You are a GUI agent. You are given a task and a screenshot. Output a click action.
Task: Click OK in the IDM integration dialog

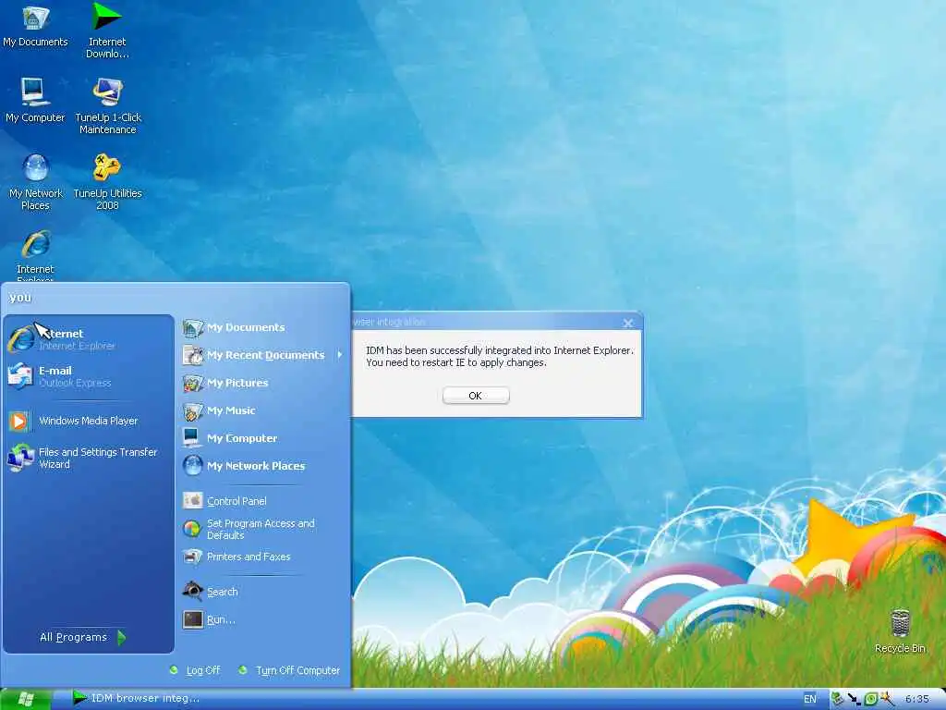[476, 396]
